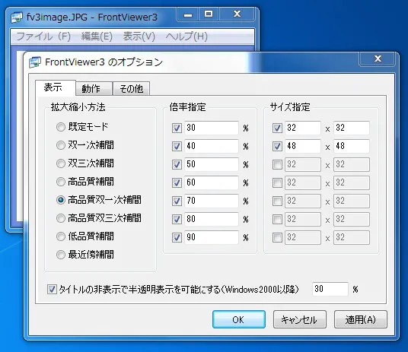
Task: Click the キャンセル button
Action: coord(299,319)
